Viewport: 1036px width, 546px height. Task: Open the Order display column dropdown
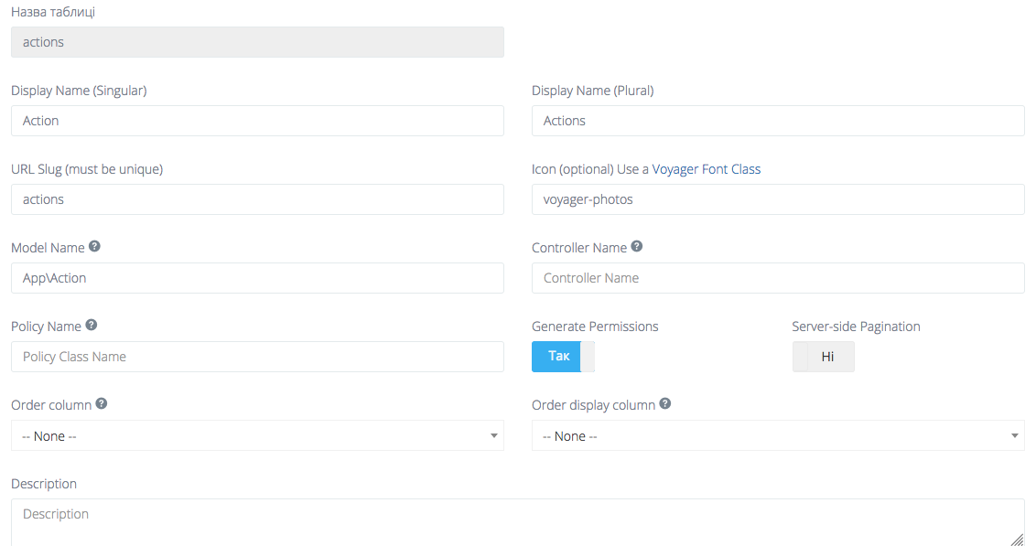point(778,435)
